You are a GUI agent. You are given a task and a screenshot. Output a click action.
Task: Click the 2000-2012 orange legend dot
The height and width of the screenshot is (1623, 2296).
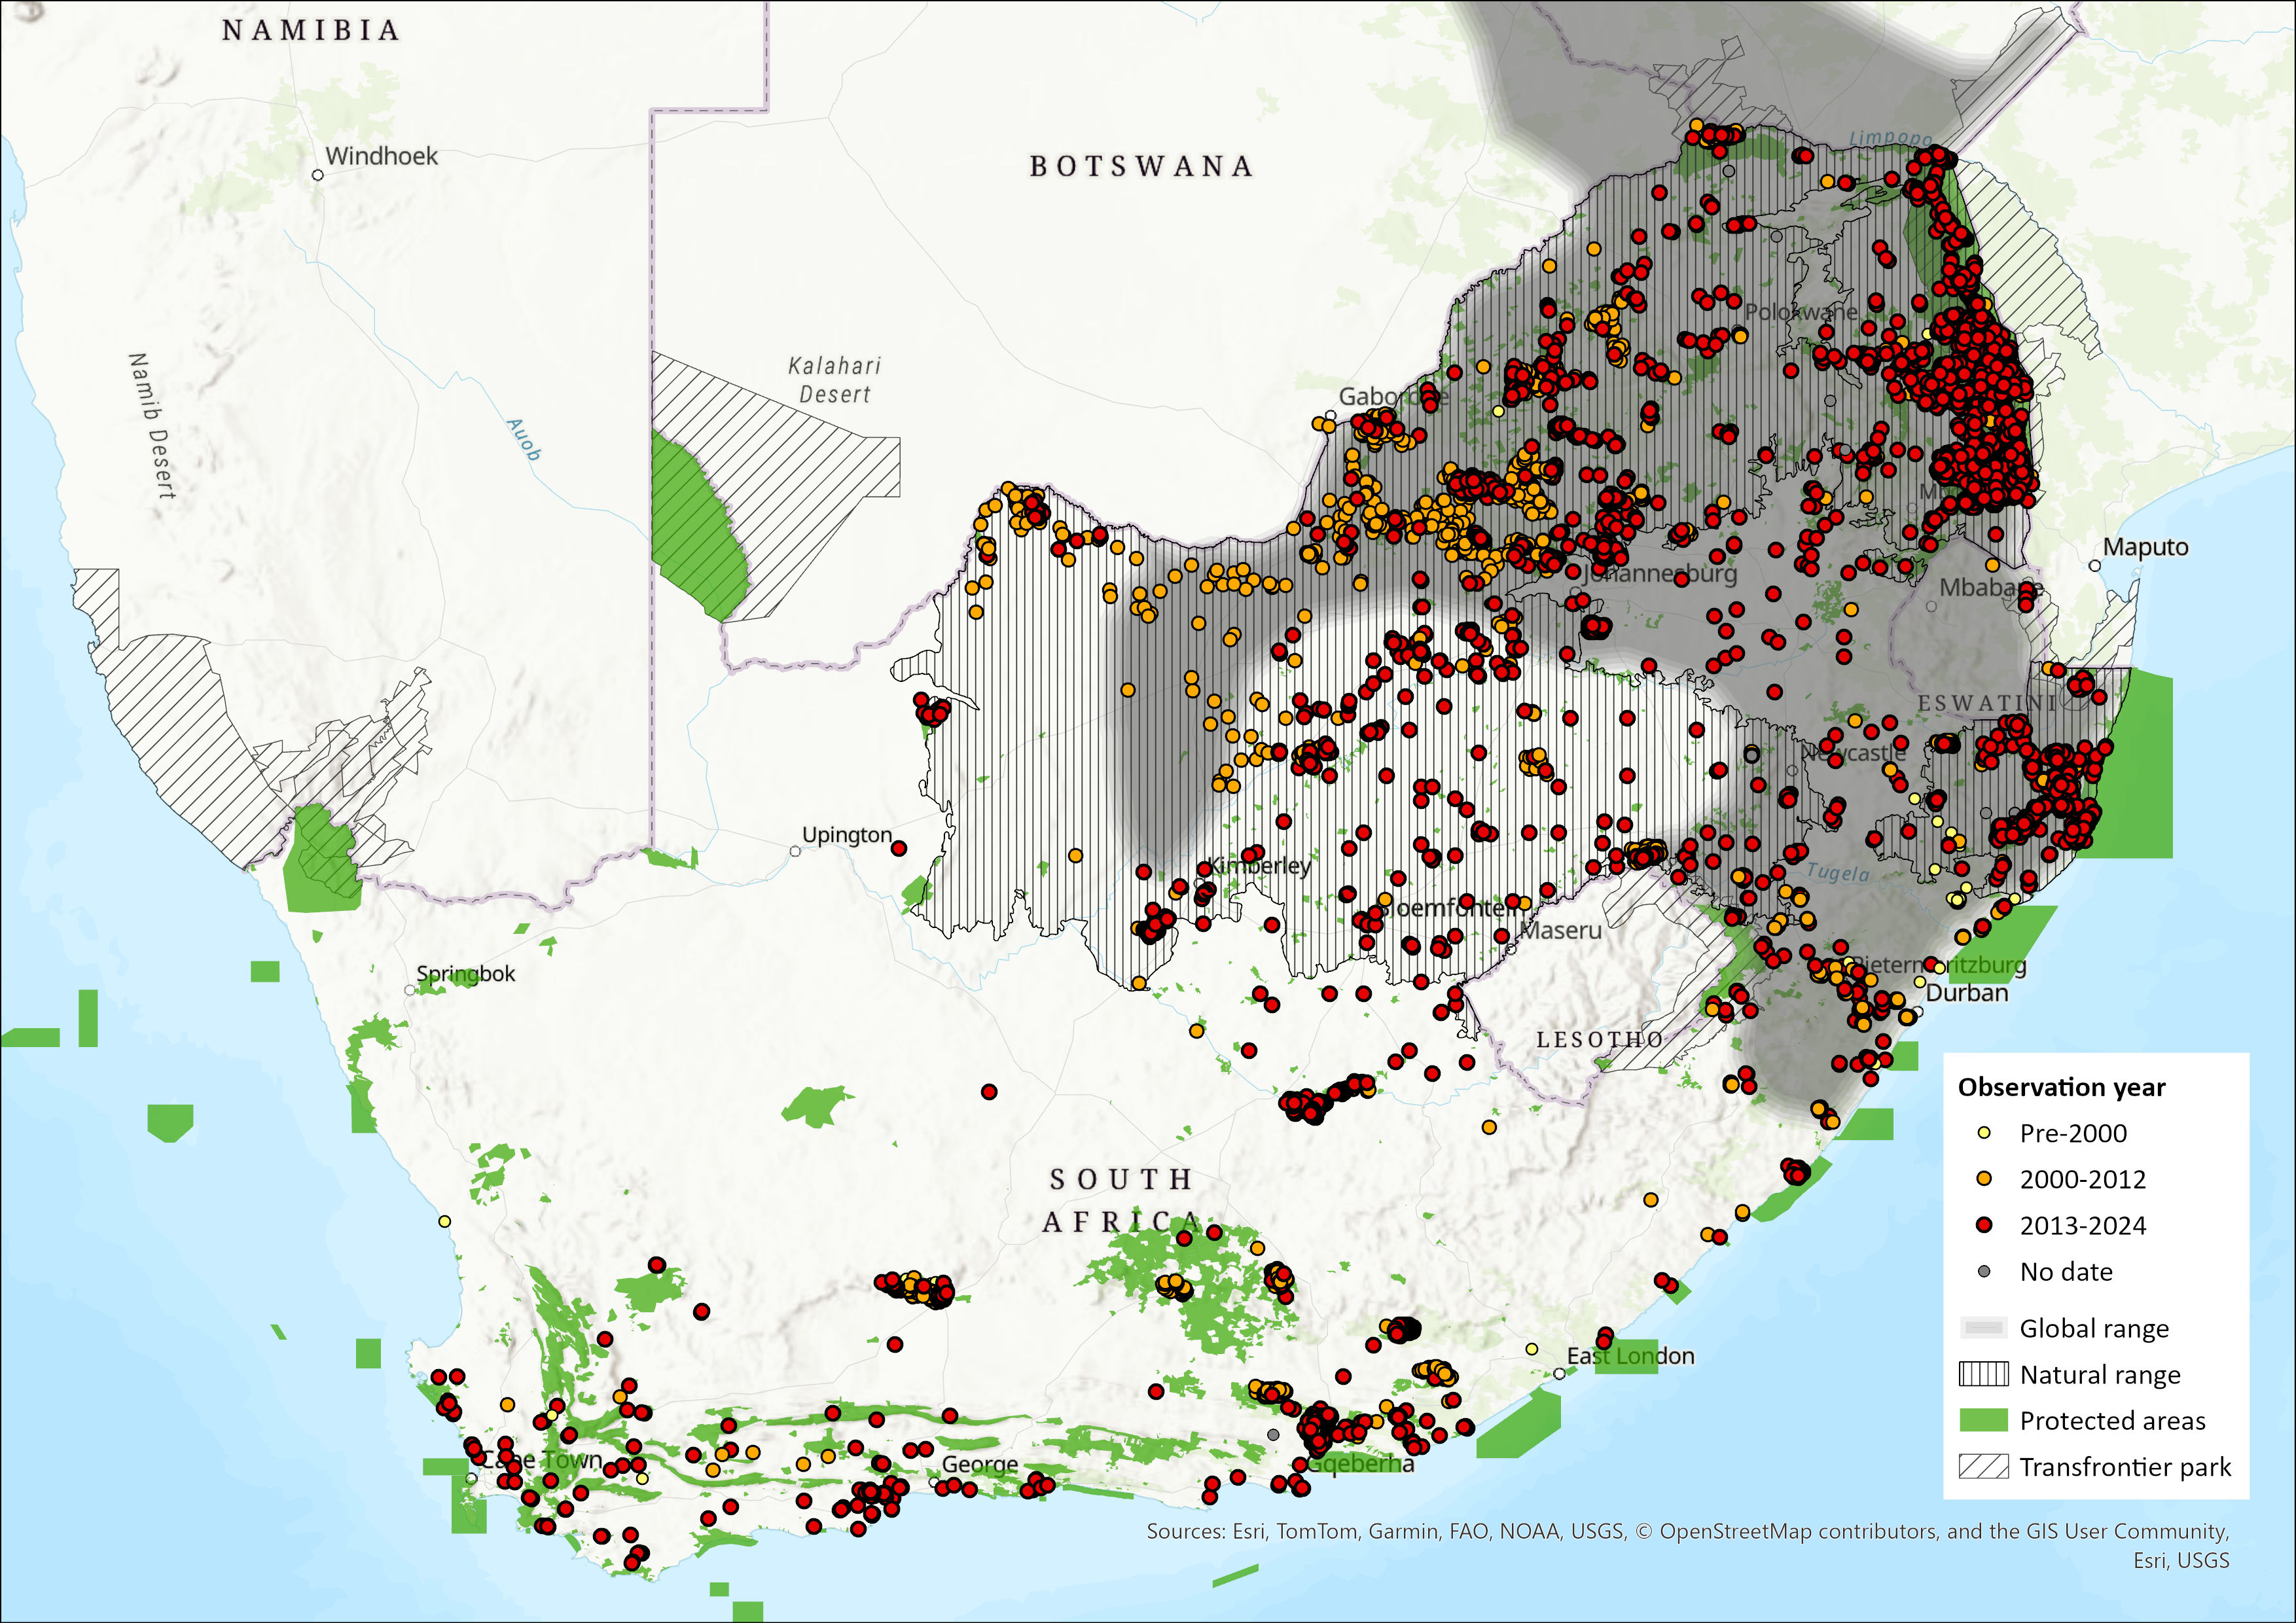[1984, 1179]
